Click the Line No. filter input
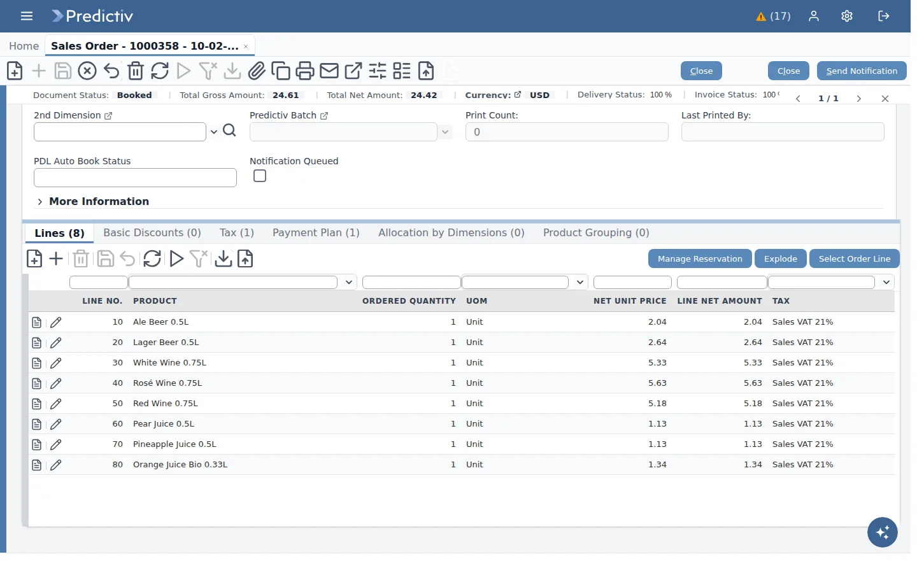917x573 pixels. [99, 282]
